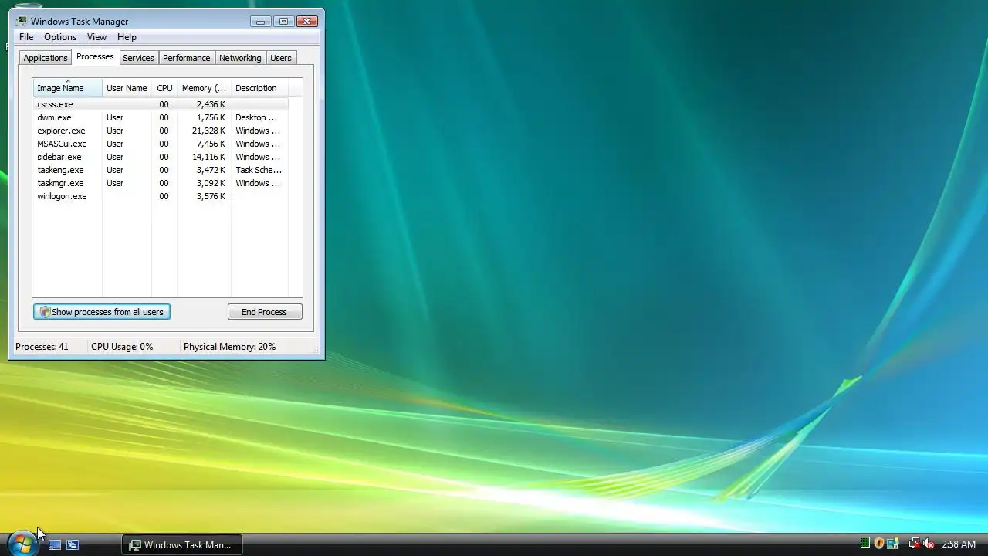Sort by the Description column header
Screen dimensions: 988x556
click(x=259, y=88)
